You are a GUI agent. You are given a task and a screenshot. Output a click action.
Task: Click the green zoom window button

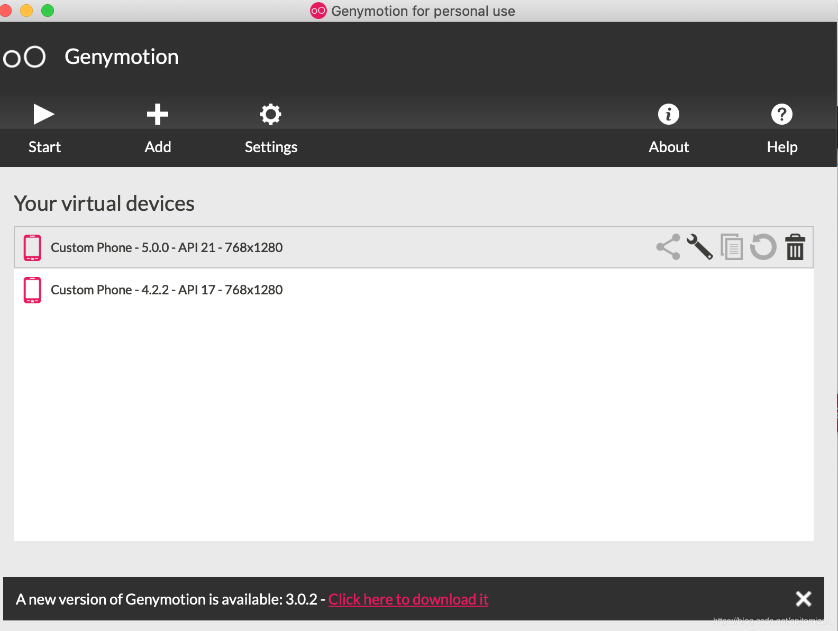pos(48,11)
